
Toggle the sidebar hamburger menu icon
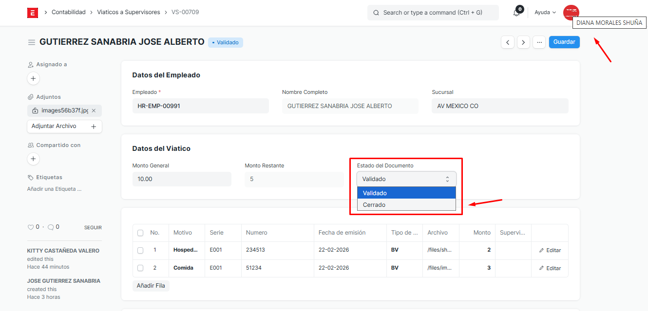[32, 42]
